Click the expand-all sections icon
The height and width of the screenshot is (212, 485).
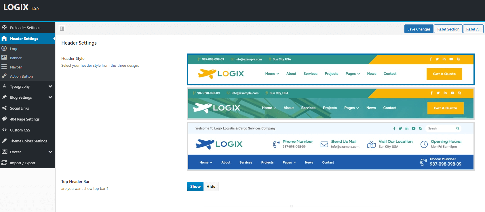tap(62, 28)
